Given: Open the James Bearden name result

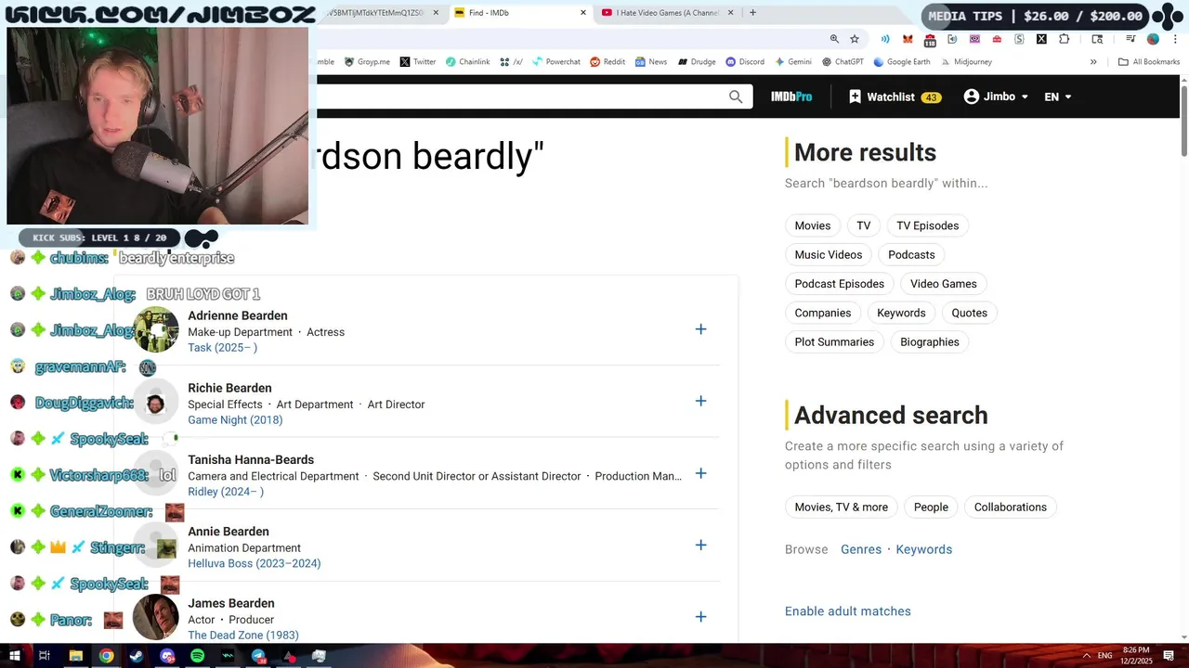Looking at the screenshot, I should click(x=231, y=603).
